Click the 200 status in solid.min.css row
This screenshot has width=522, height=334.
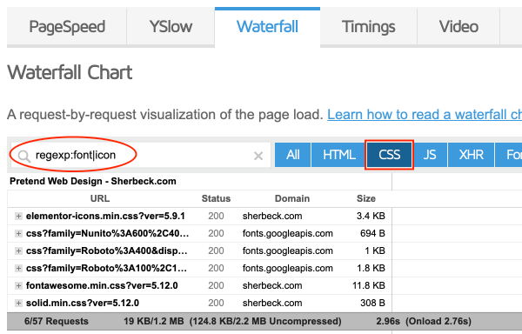(216, 303)
